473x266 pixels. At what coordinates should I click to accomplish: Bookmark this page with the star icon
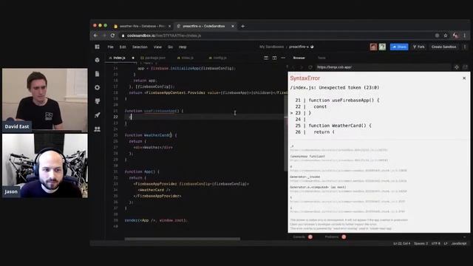[x=446, y=35]
